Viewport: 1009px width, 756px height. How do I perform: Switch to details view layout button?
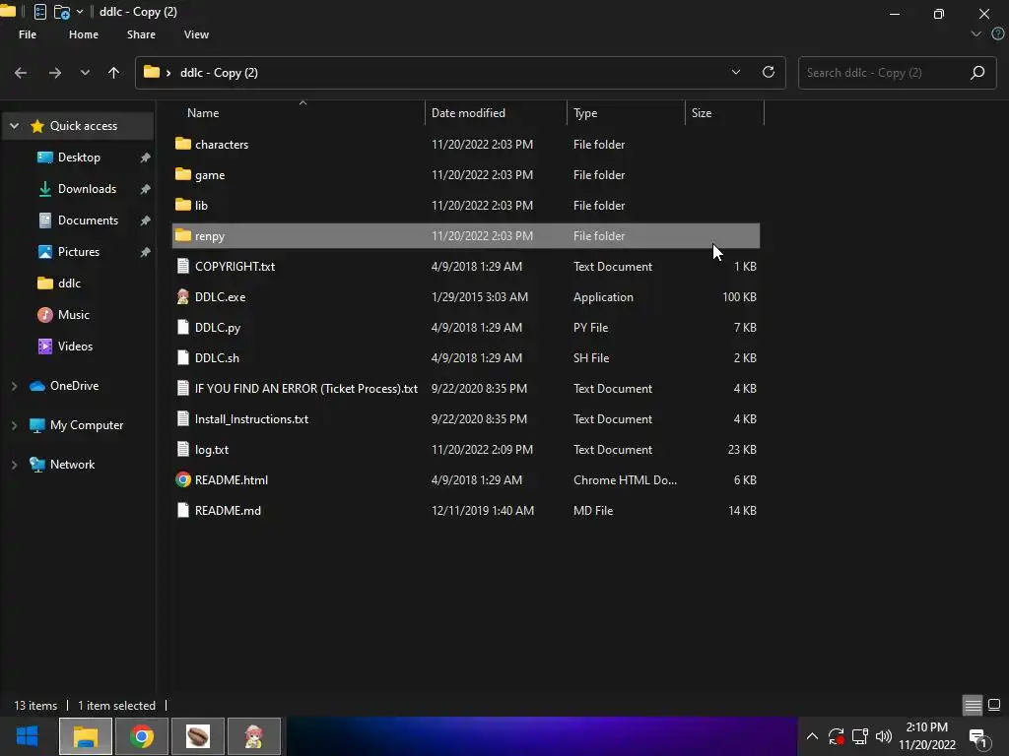[973, 705]
